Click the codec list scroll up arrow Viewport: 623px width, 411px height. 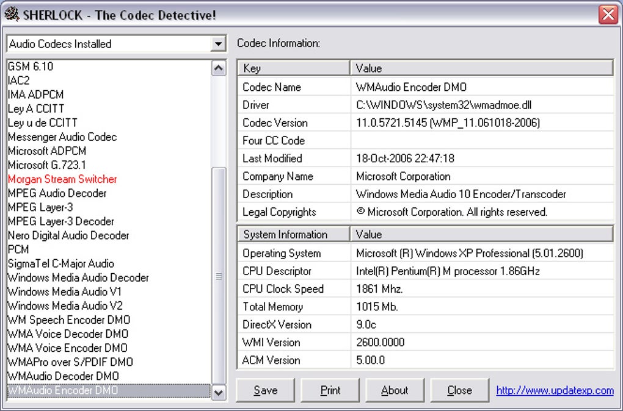coord(219,69)
